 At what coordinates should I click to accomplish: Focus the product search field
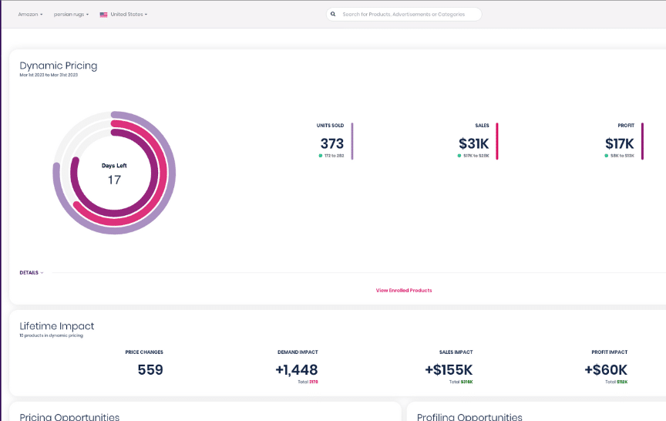(x=409, y=14)
